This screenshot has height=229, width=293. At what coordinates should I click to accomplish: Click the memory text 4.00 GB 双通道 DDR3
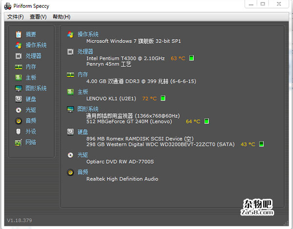click(113, 82)
